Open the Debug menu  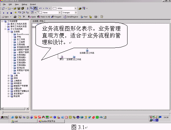coord(24,4)
